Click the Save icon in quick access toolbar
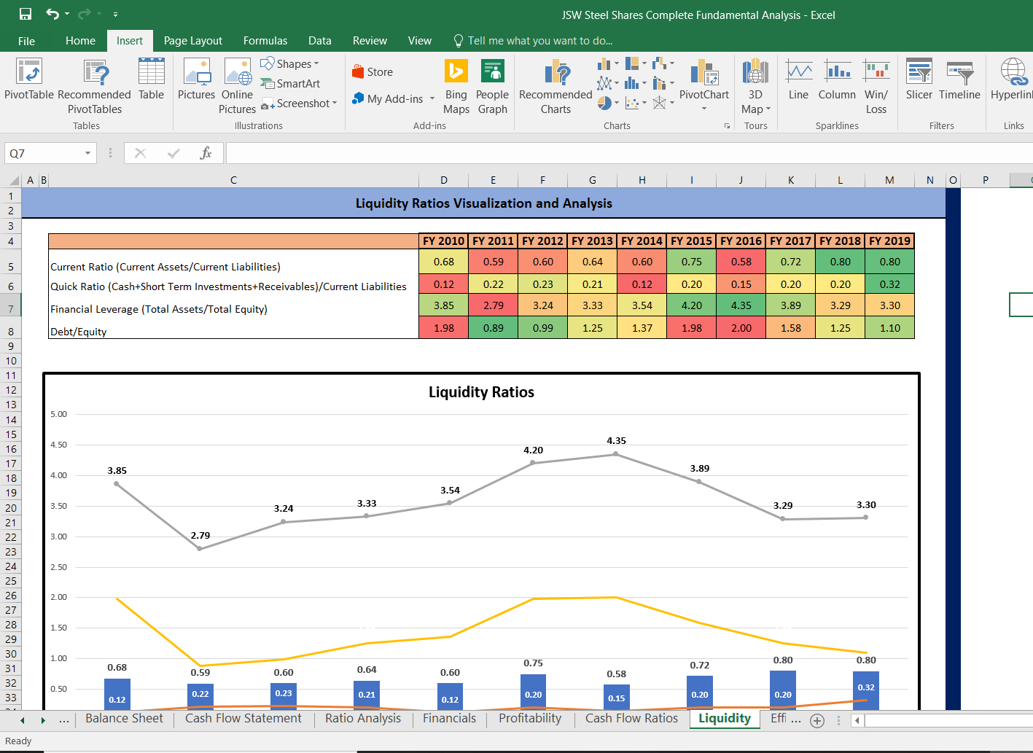Image resolution: width=1033 pixels, height=753 pixels. coord(26,14)
